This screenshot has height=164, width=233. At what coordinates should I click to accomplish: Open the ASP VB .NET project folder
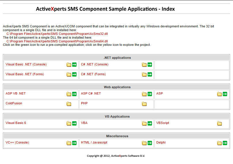tap(69, 94)
